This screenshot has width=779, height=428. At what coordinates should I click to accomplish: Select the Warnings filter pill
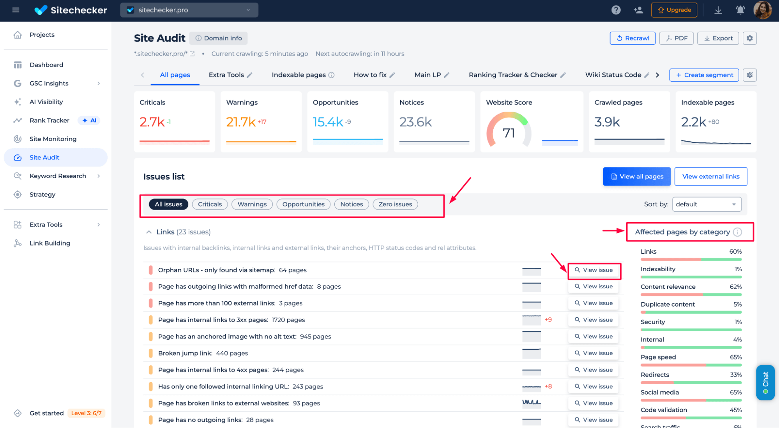click(252, 204)
